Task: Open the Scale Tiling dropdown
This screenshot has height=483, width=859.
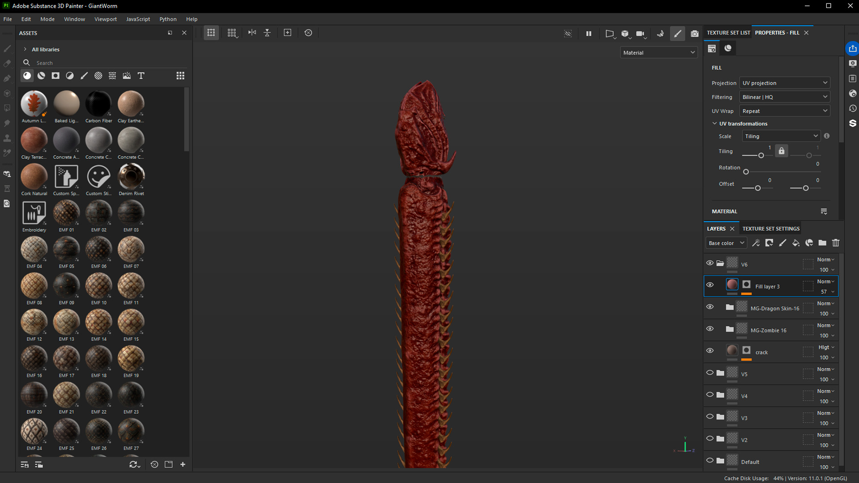Action: click(781, 136)
